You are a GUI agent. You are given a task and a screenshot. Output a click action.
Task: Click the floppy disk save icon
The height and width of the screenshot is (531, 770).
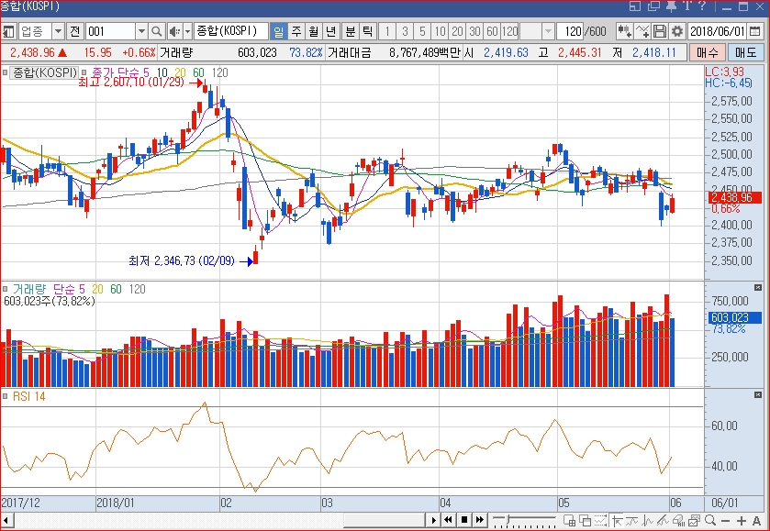click(x=660, y=31)
